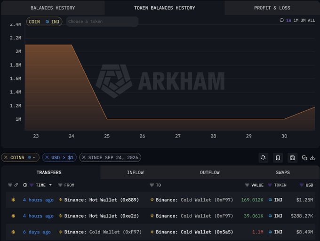Image resolution: width=320 pixels, height=241 pixels.
Task: Select the 3M time range
Action: tap(303, 20)
